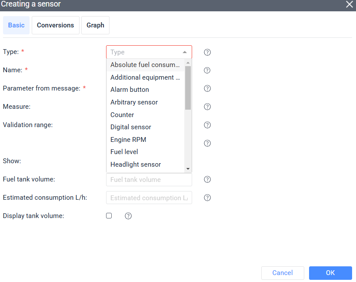The height and width of the screenshot is (282, 356).
Task: Click help icon beside Fuel tank volume
Action: tap(207, 179)
